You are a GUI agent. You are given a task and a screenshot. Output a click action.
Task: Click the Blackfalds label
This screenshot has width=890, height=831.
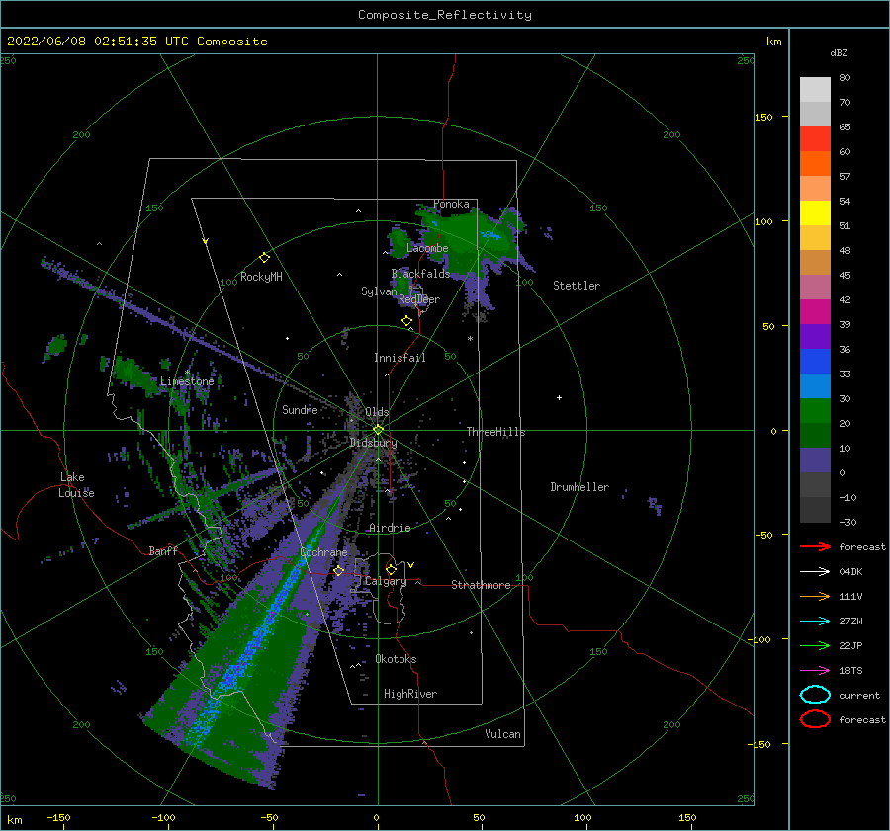pos(420,274)
